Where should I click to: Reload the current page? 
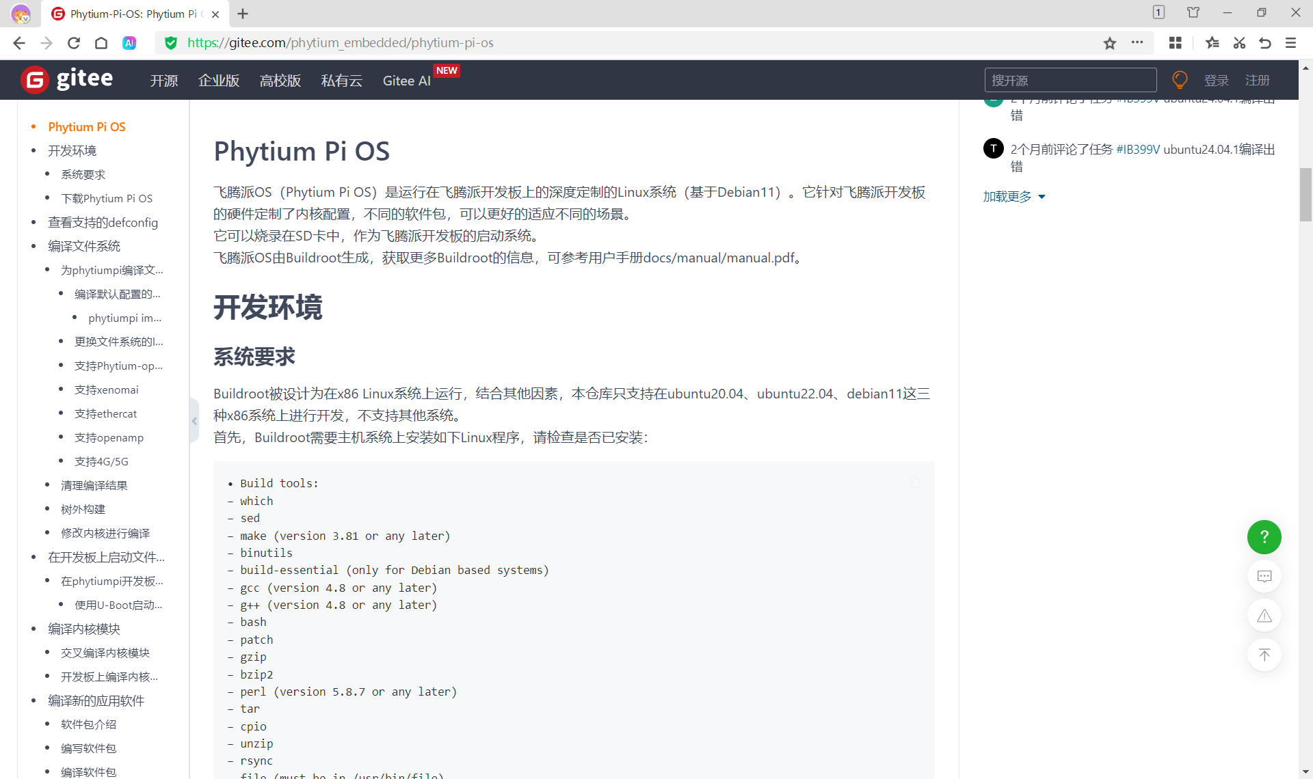click(x=74, y=43)
